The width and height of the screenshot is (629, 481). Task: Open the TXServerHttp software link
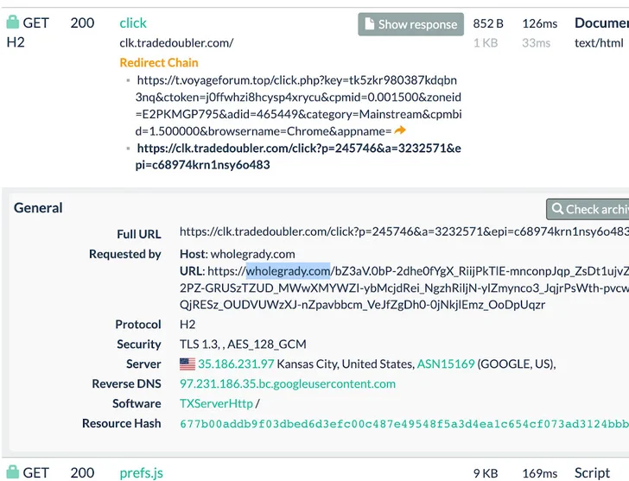[x=216, y=403]
